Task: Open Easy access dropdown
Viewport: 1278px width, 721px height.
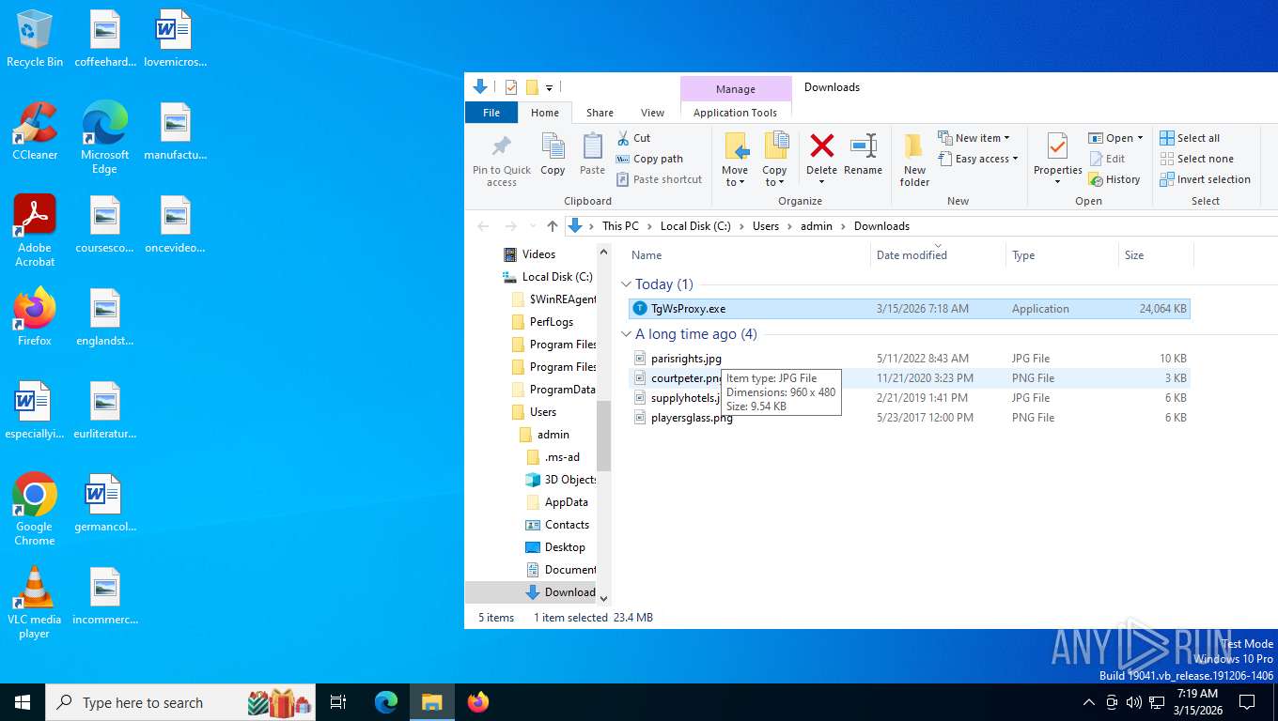Action: [978, 159]
